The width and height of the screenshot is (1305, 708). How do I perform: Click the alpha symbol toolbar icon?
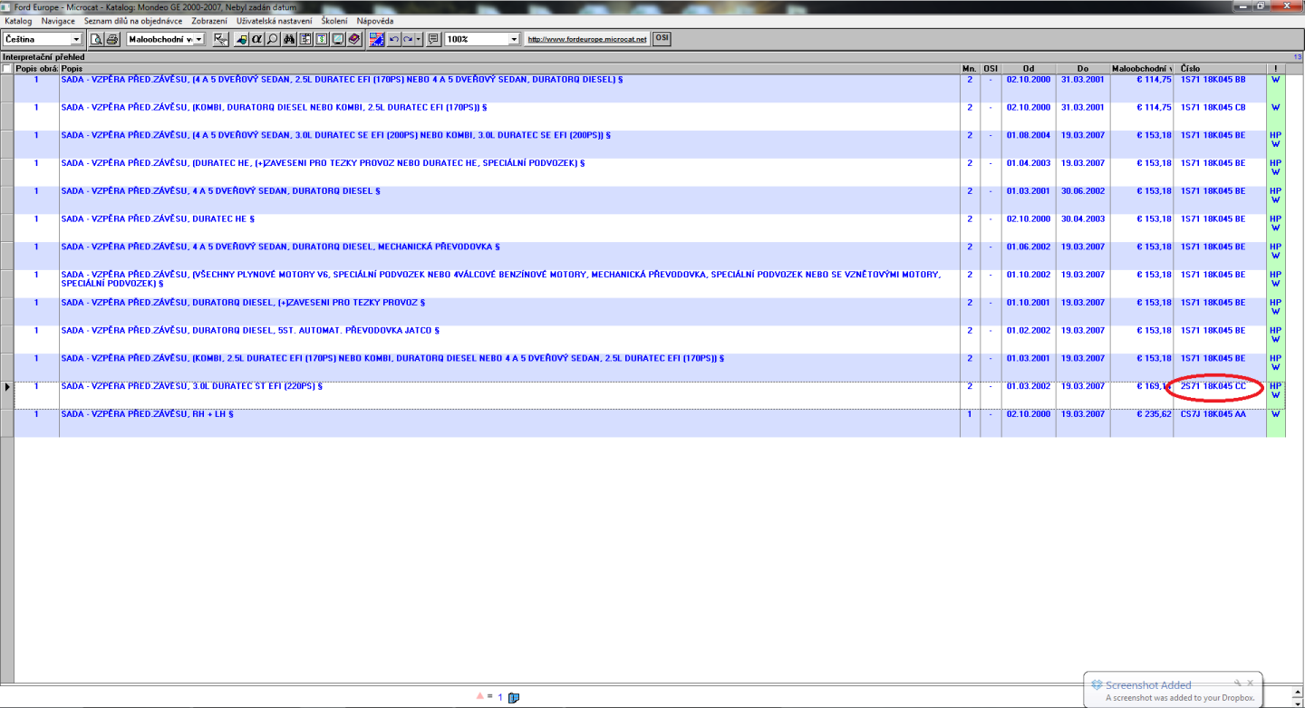256,39
